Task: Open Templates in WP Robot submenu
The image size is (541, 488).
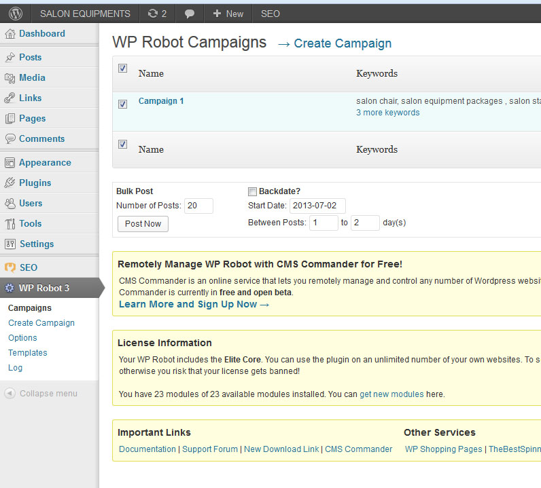Action: click(x=28, y=353)
